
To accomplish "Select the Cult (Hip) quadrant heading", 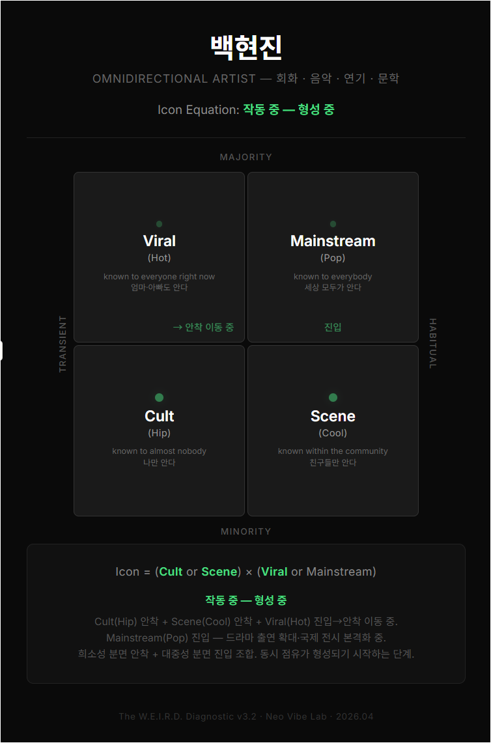I will point(160,416).
